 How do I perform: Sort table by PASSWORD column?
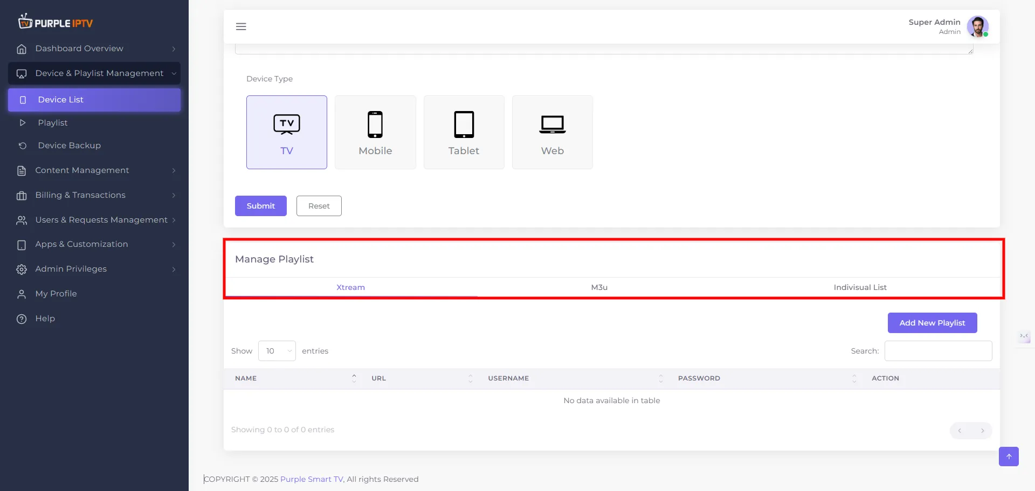[x=764, y=378]
